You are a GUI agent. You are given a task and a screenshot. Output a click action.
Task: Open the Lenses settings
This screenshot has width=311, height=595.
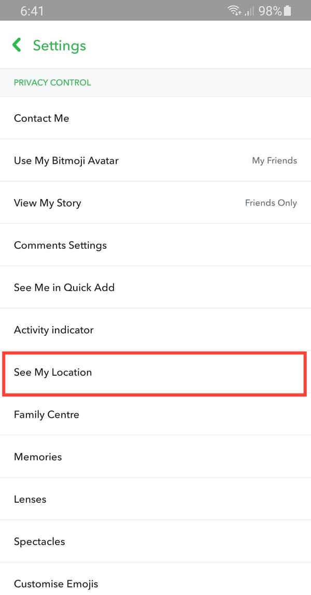(x=30, y=499)
